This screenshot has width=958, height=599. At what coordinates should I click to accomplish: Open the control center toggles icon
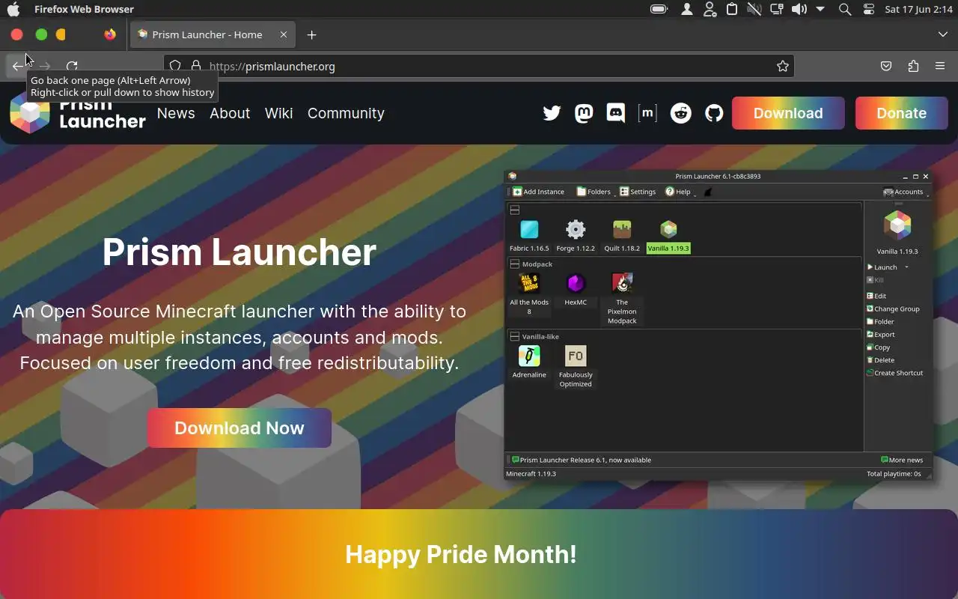coord(869,9)
